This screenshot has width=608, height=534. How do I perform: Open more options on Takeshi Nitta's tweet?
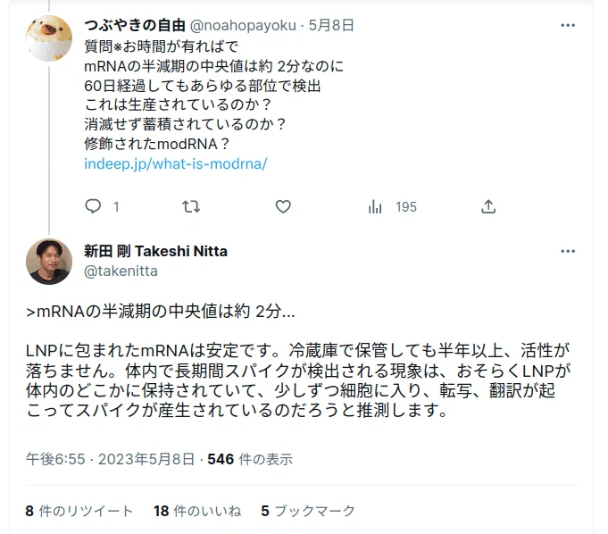(x=568, y=251)
